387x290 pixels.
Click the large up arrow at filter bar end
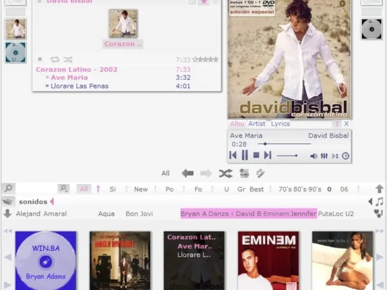pos(379,189)
